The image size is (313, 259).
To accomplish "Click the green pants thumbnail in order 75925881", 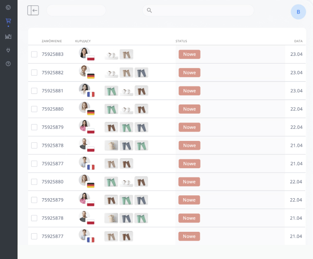I will [111, 91].
